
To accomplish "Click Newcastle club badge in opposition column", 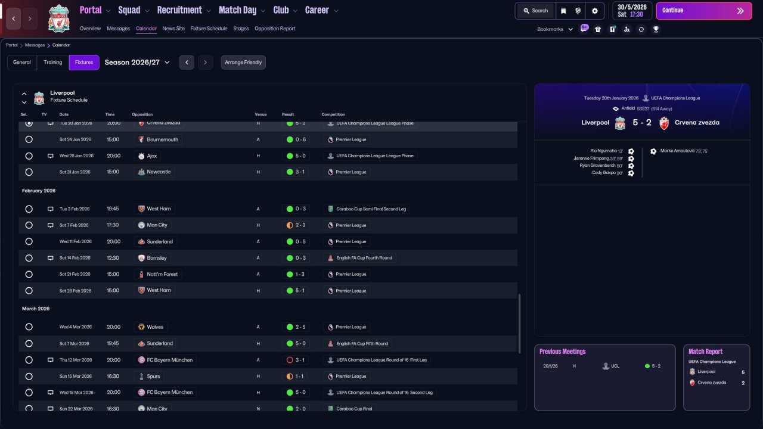I will (x=141, y=172).
